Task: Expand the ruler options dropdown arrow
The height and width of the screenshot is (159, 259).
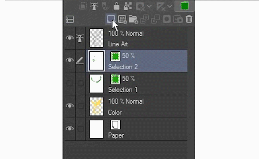Action: [x=170, y=6]
